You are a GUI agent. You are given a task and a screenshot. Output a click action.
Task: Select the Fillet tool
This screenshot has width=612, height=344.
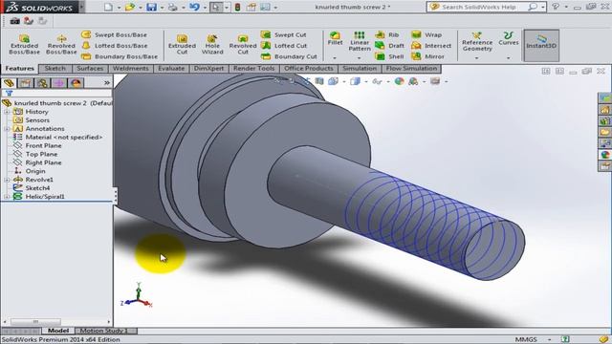(x=335, y=38)
